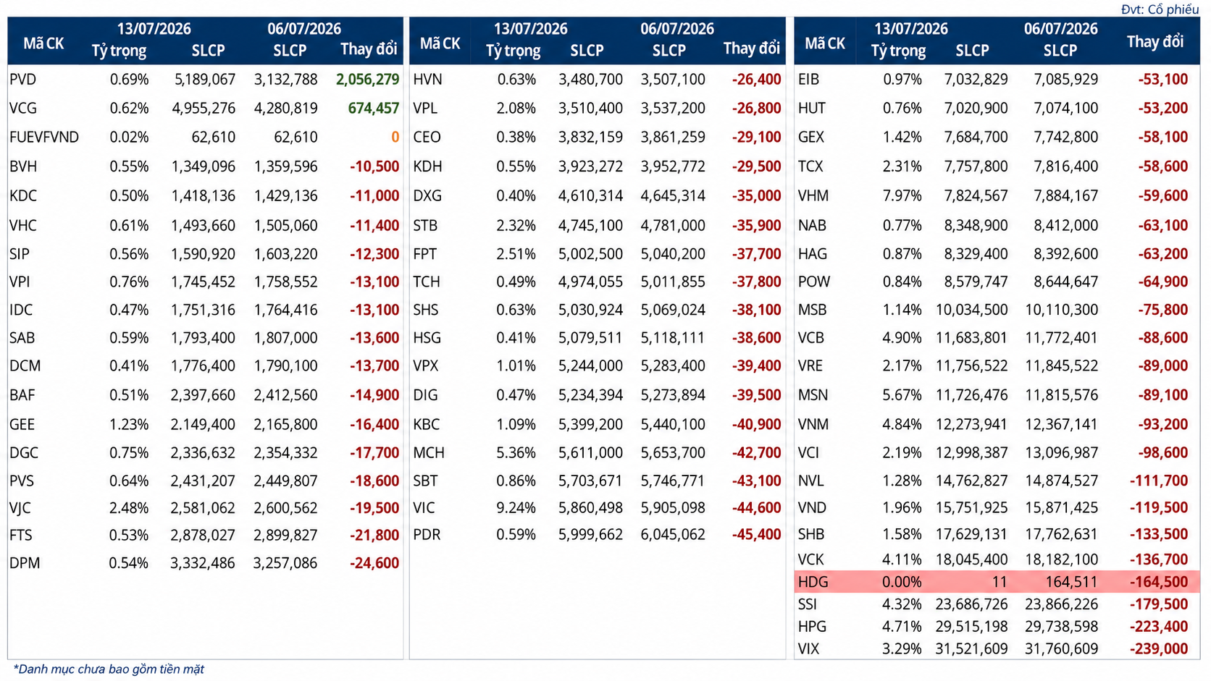
Task: Click TCX share count 7,757,800
Action: coord(976,166)
